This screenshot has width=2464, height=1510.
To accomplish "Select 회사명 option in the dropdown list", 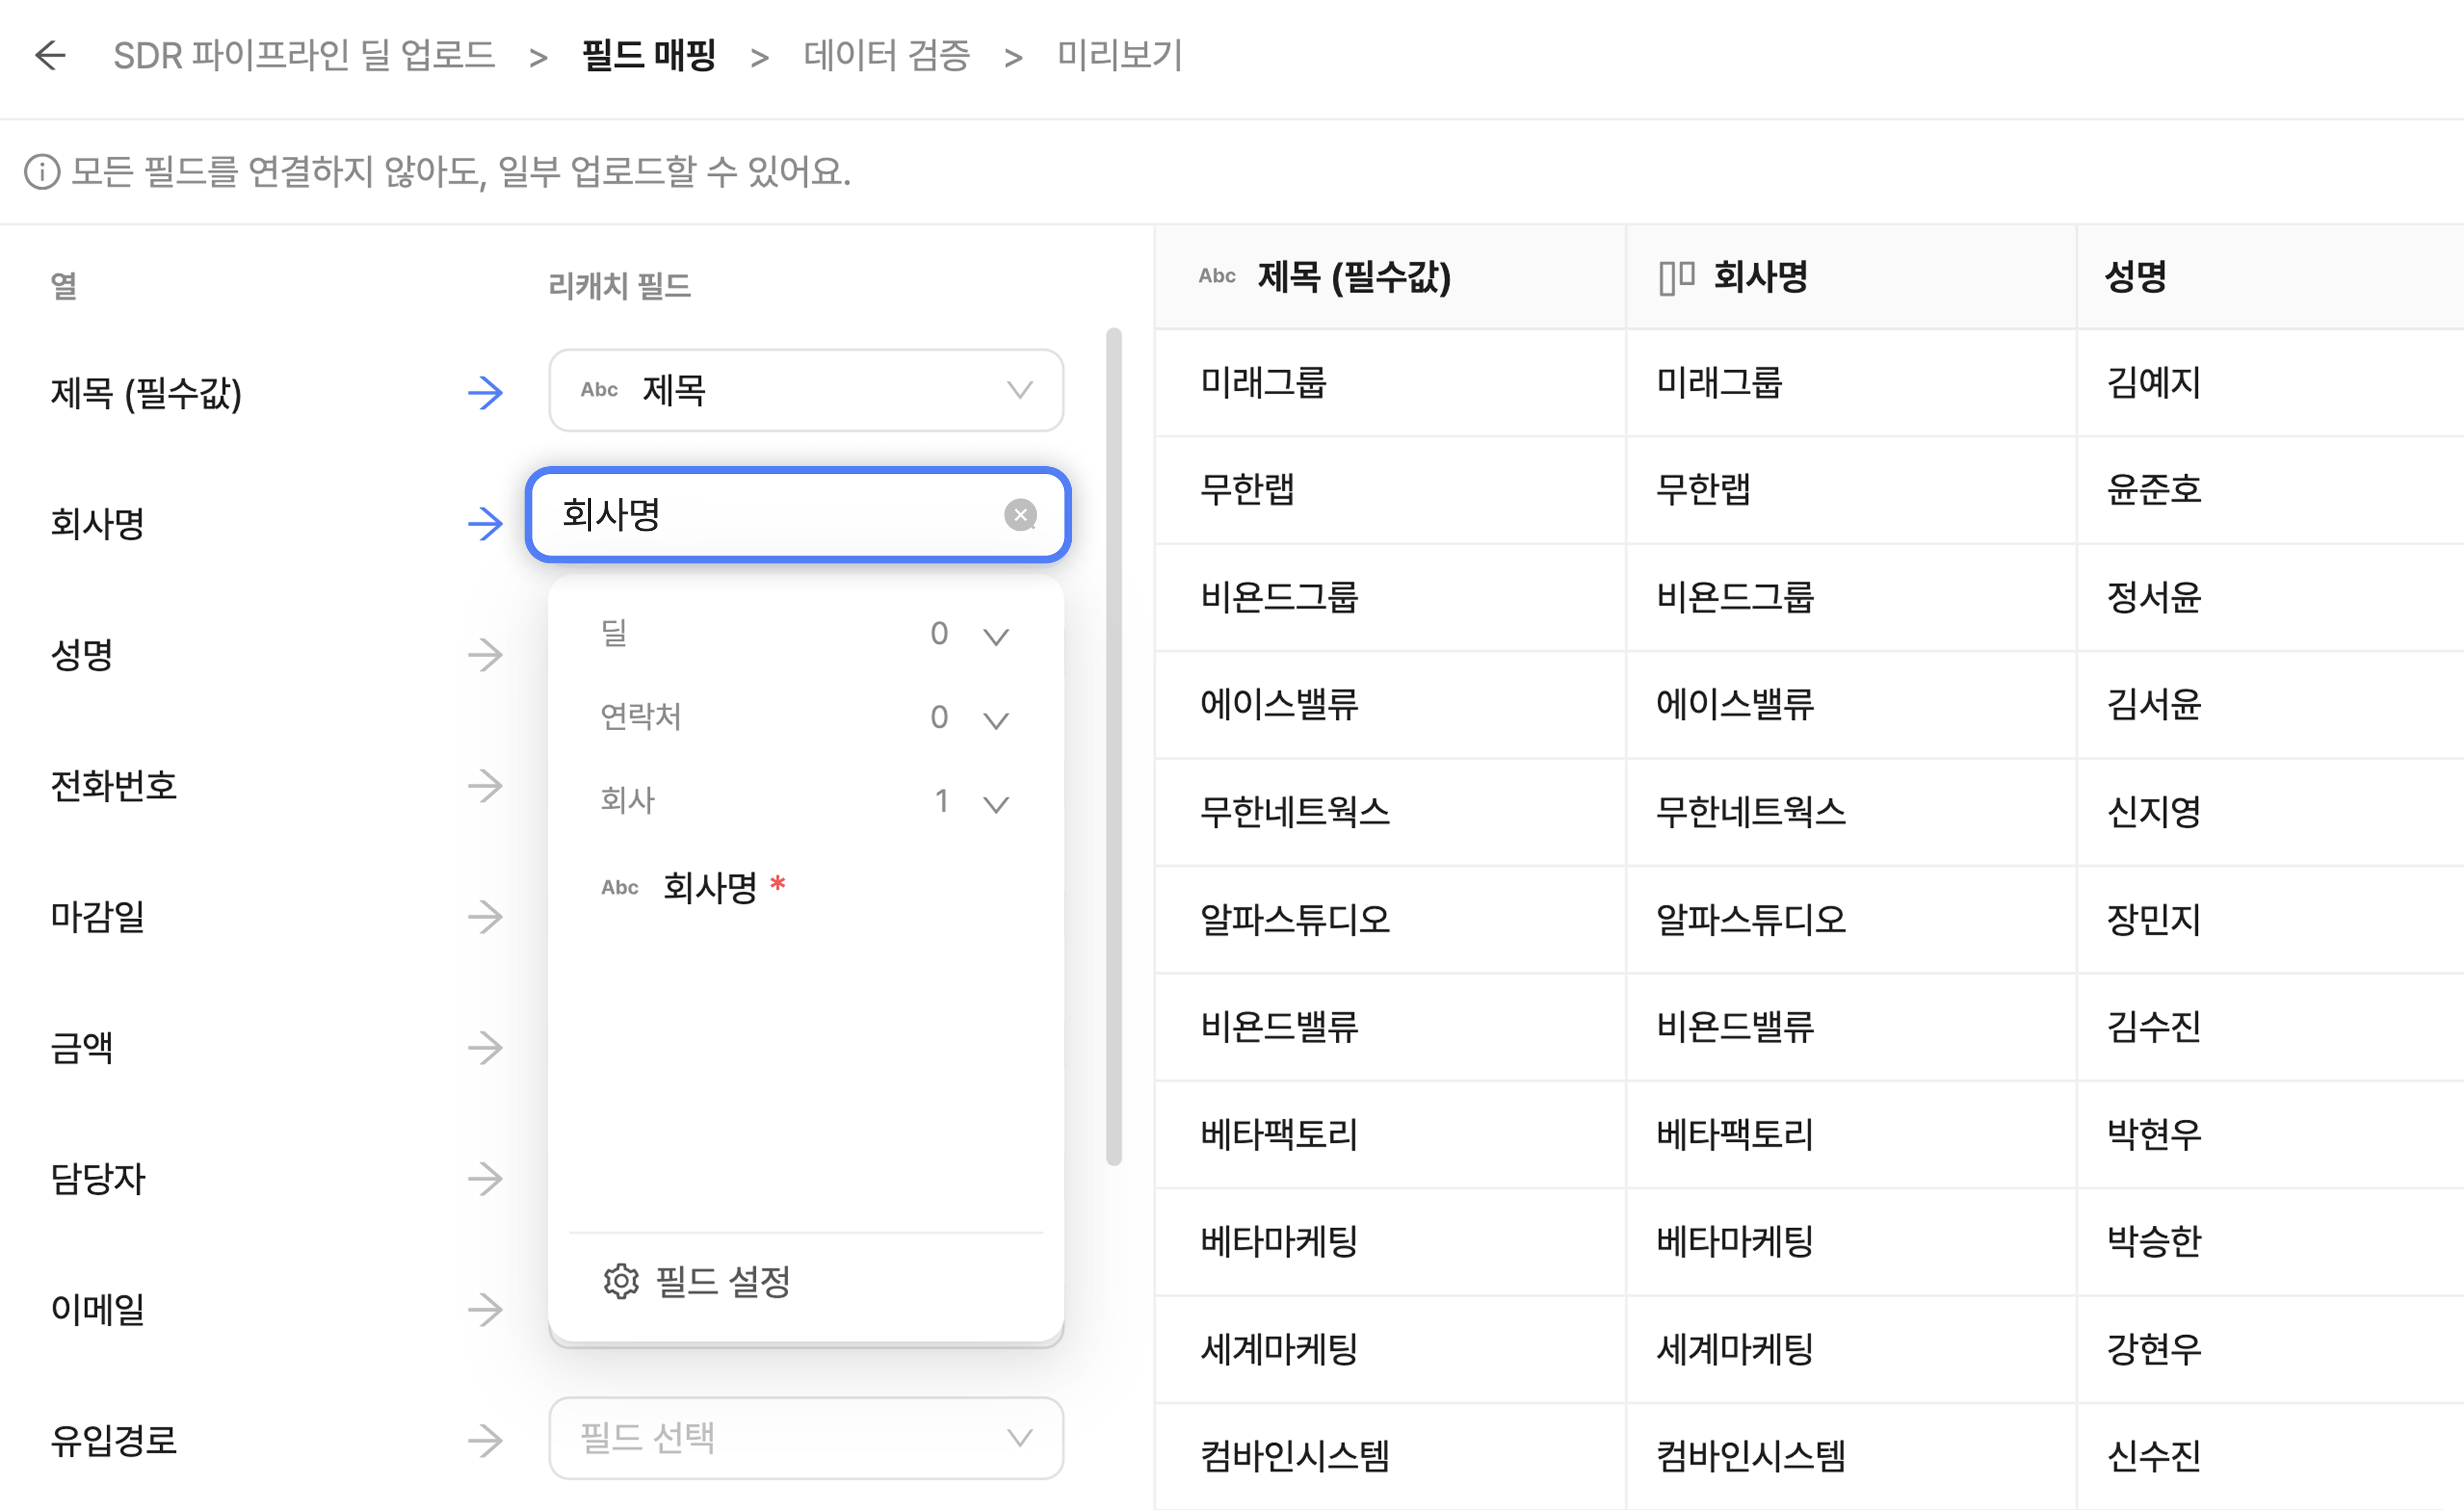I will pos(710,887).
